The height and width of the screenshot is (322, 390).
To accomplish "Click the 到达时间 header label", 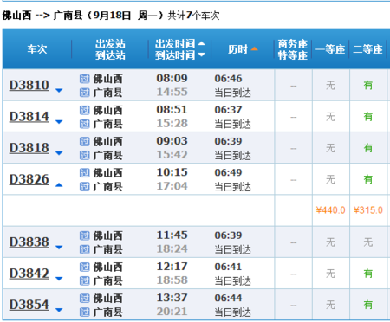I will pos(175,55).
